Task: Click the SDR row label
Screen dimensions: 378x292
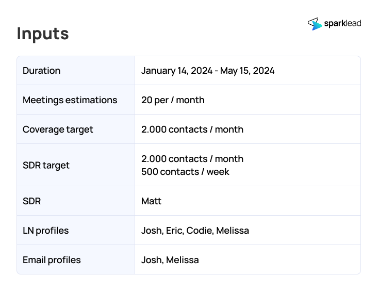Action: (31, 201)
